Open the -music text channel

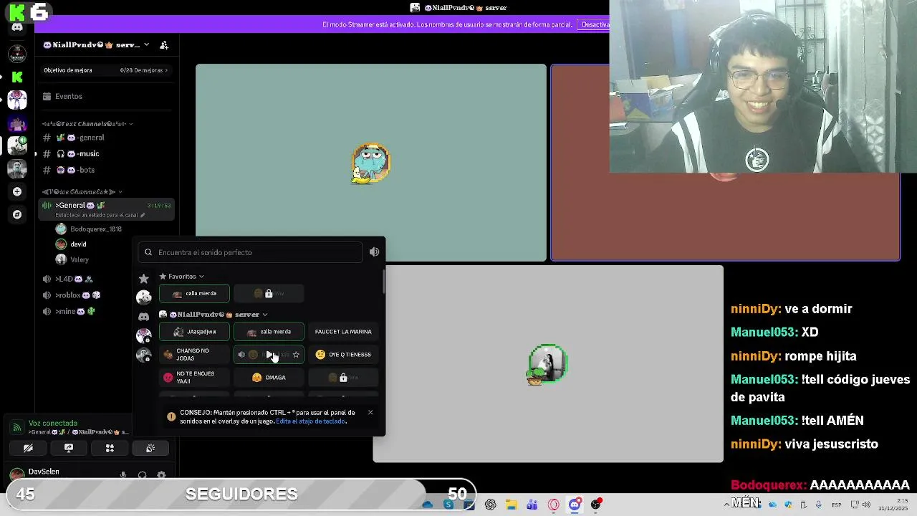click(x=105, y=153)
